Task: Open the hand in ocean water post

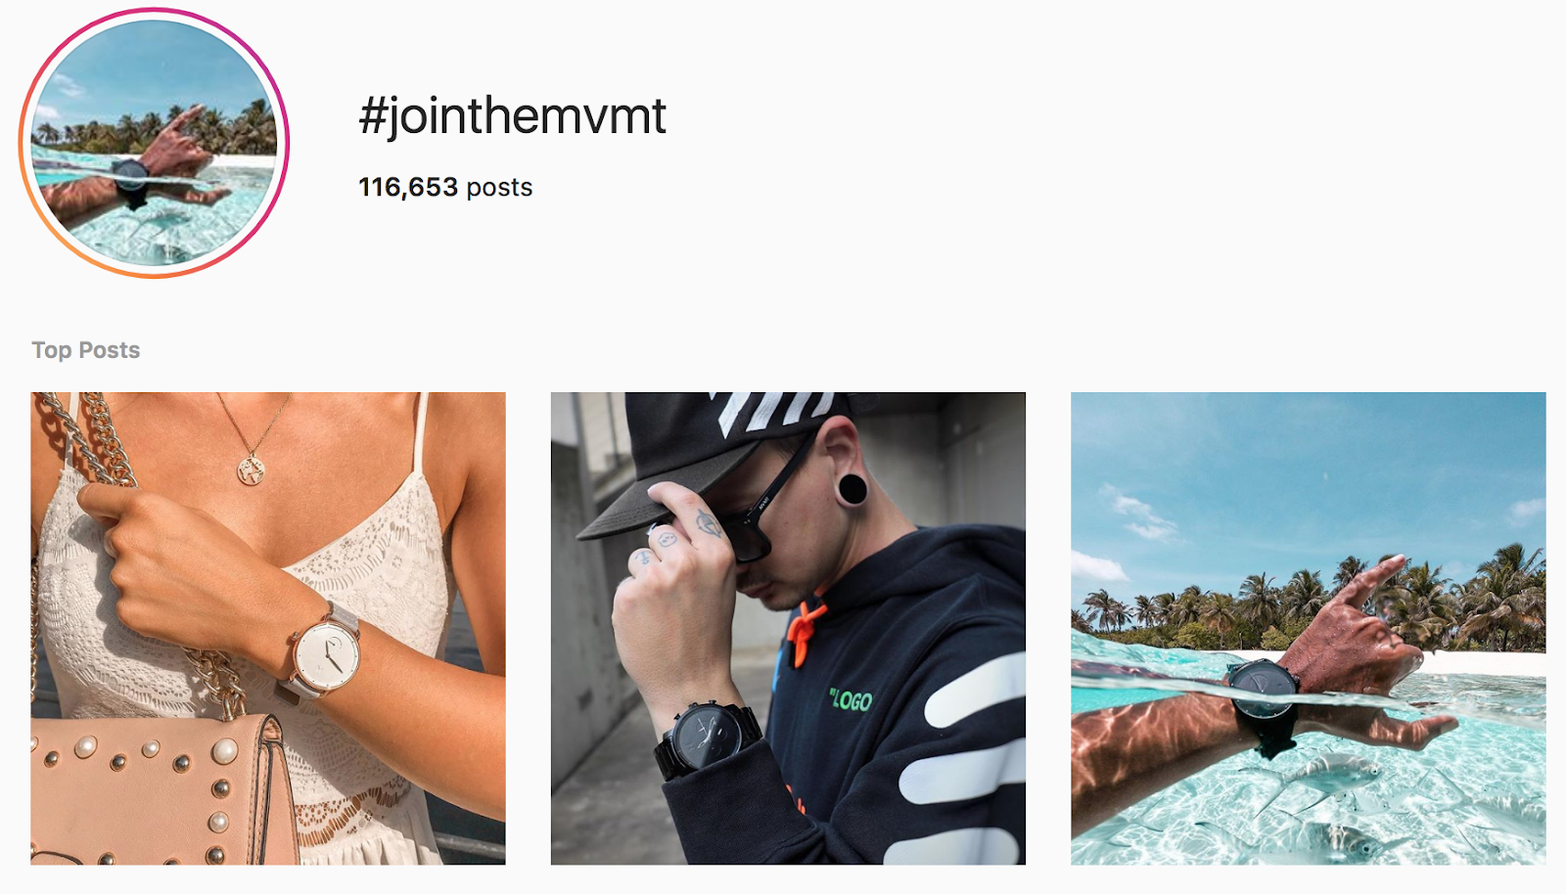Action: [1309, 628]
